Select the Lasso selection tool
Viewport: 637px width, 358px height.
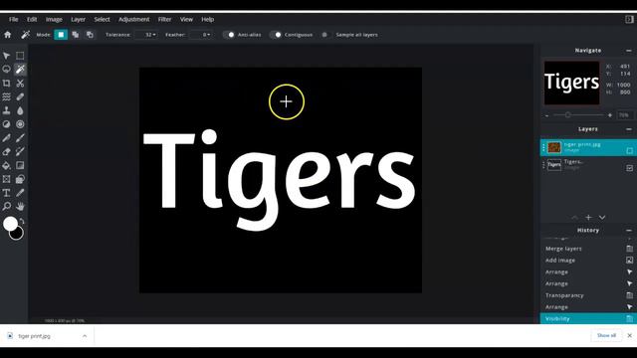pyautogui.click(x=7, y=70)
